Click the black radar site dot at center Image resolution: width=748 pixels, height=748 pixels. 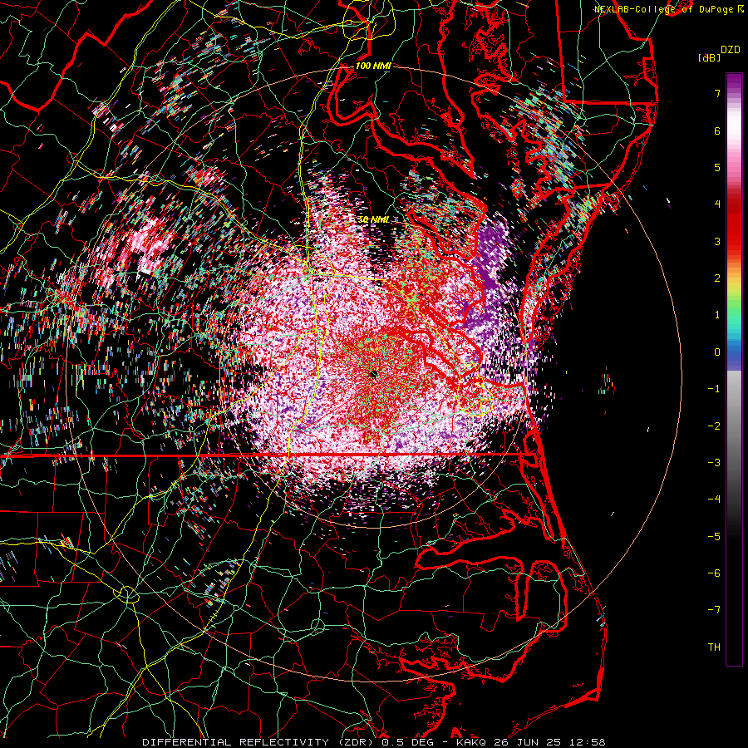pyautogui.click(x=373, y=373)
